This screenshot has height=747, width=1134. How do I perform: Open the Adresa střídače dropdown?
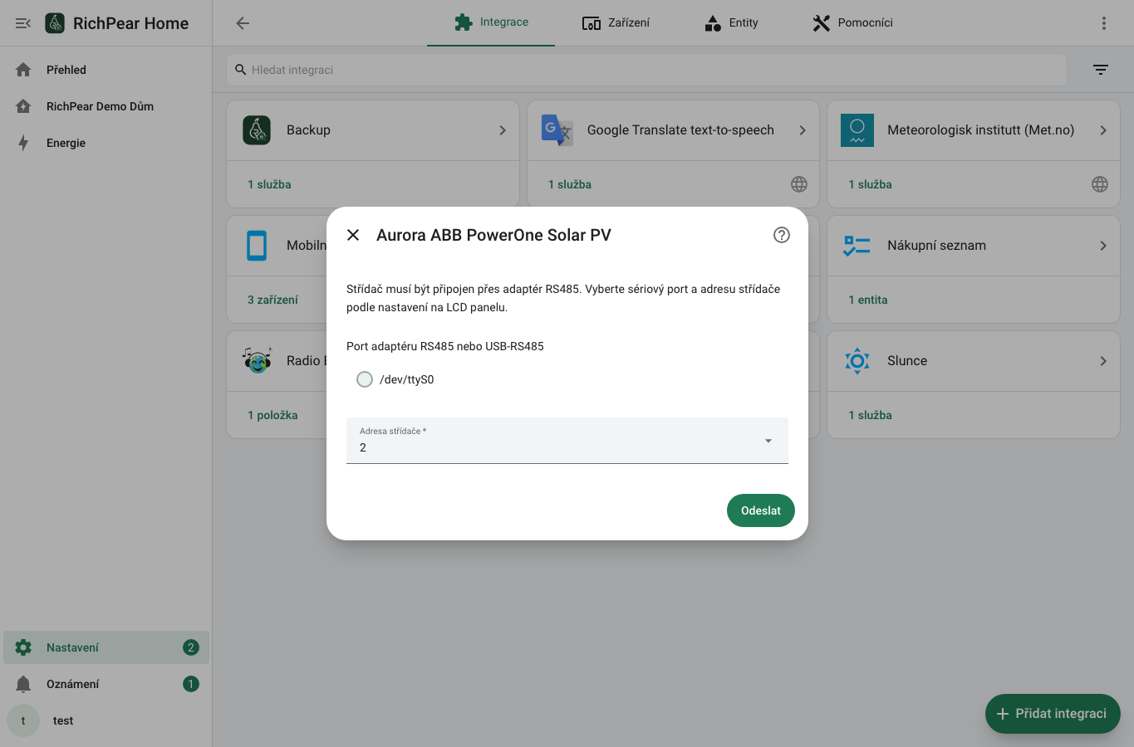567,441
